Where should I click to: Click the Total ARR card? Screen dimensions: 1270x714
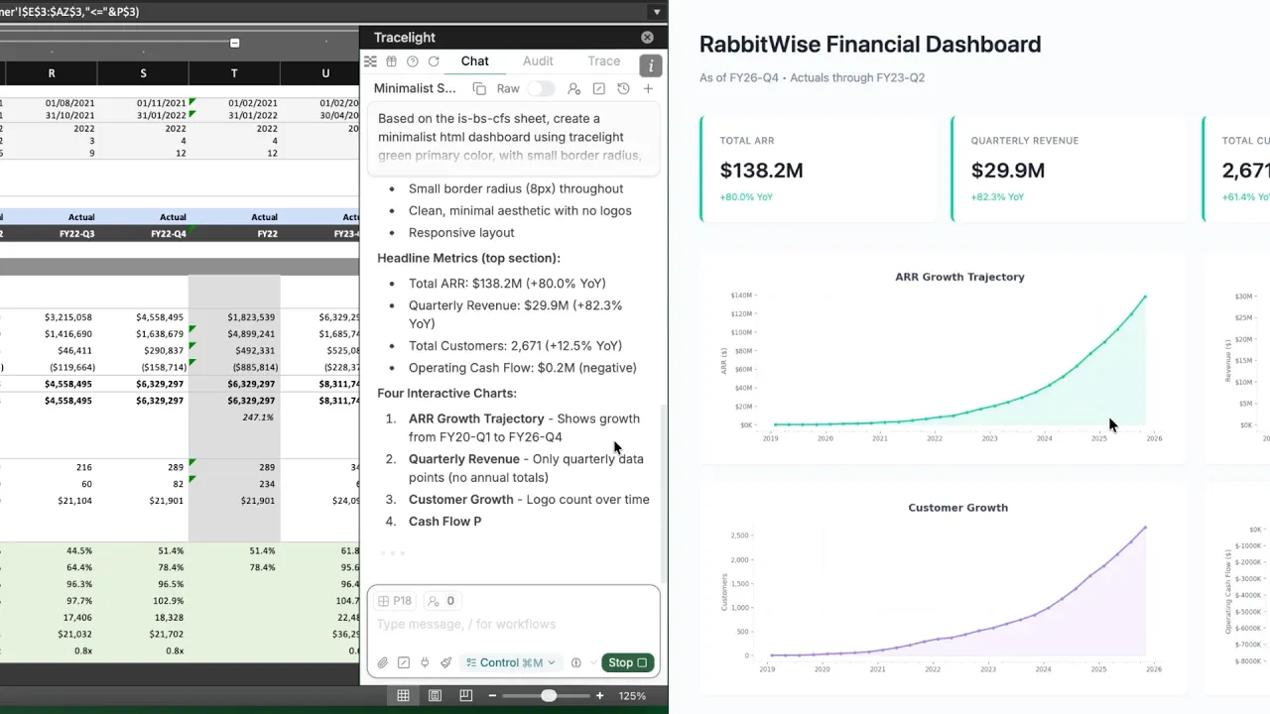coord(820,169)
